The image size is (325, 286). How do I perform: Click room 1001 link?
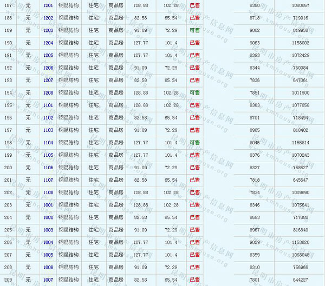[x=48, y=205]
